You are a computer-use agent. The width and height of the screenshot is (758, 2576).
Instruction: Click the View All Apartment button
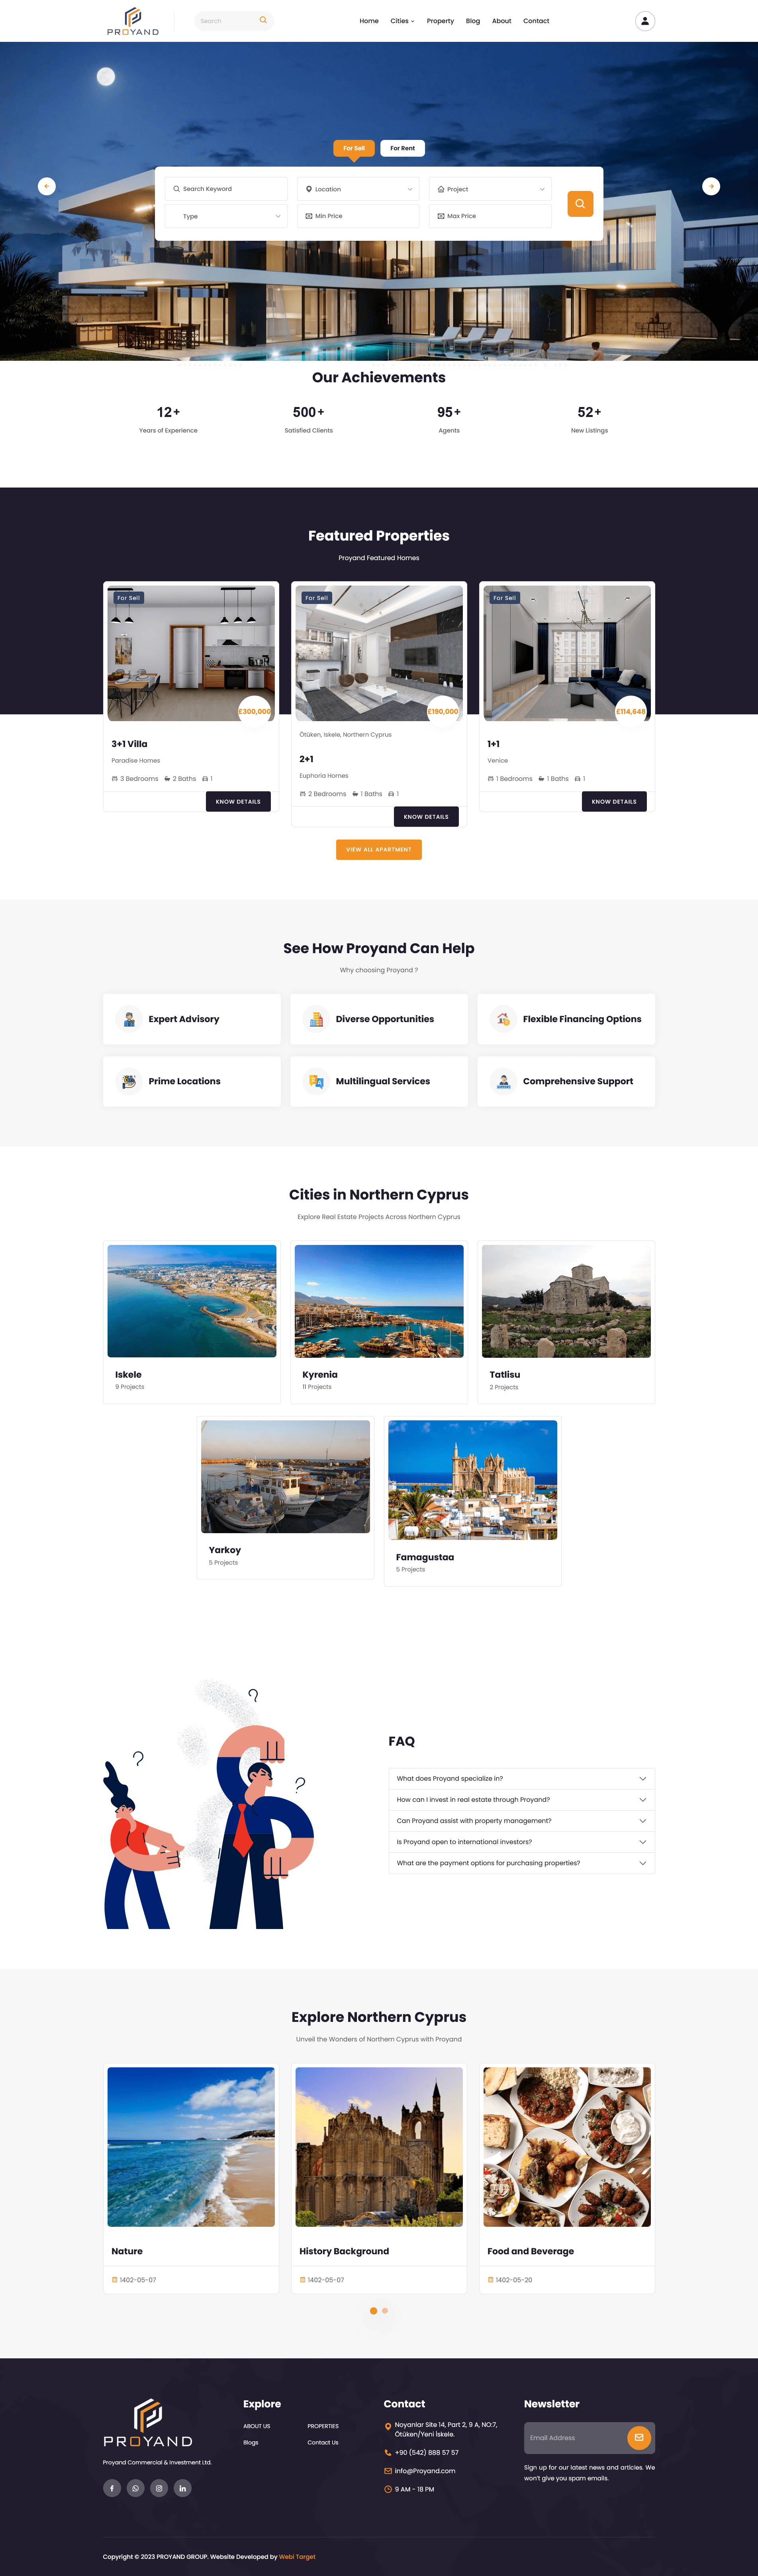(x=378, y=849)
